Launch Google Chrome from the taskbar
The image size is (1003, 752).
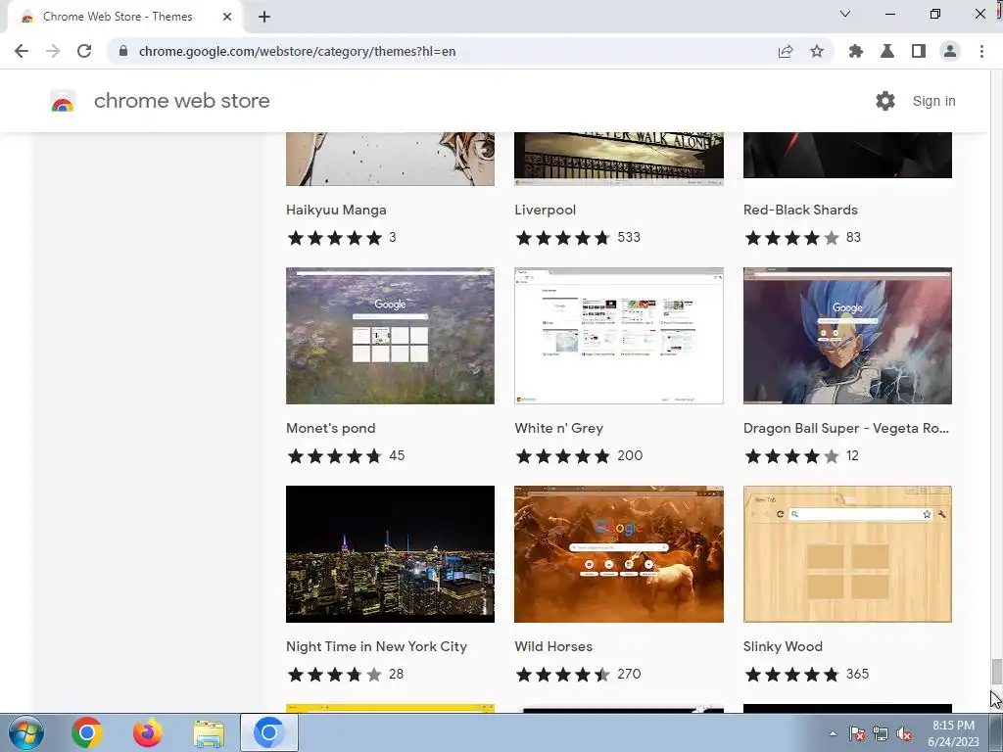coord(87,732)
